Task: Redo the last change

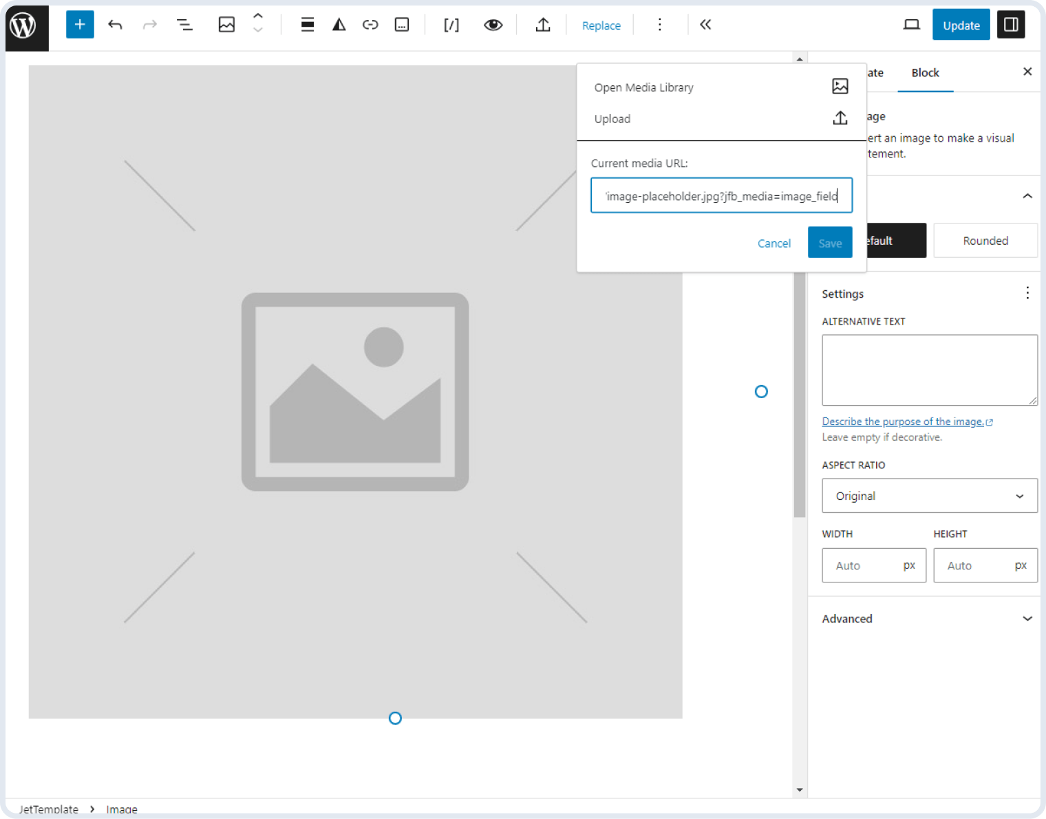Action: coord(149,24)
